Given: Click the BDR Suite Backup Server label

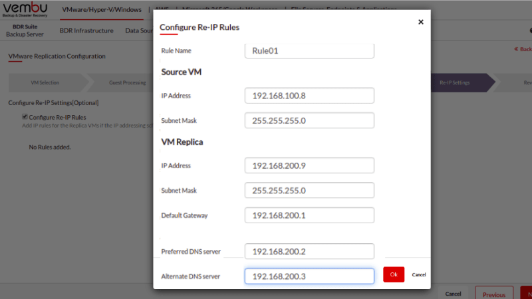Looking at the screenshot, I should click(x=25, y=31).
